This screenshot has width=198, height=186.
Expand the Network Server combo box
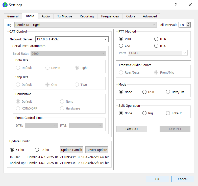point(106,39)
